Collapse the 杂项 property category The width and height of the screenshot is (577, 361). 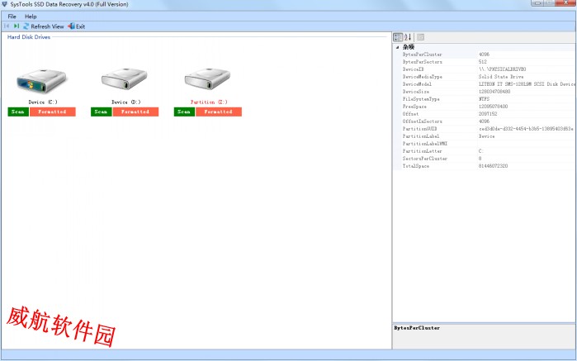(x=397, y=47)
